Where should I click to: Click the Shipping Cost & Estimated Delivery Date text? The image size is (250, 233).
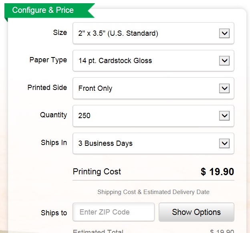coord(153,192)
